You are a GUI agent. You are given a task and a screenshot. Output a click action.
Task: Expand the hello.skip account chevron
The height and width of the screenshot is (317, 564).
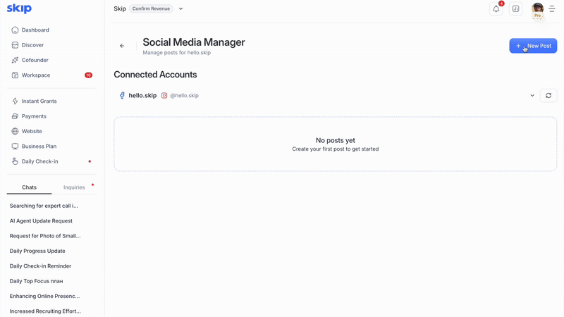click(x=532, y=96)
